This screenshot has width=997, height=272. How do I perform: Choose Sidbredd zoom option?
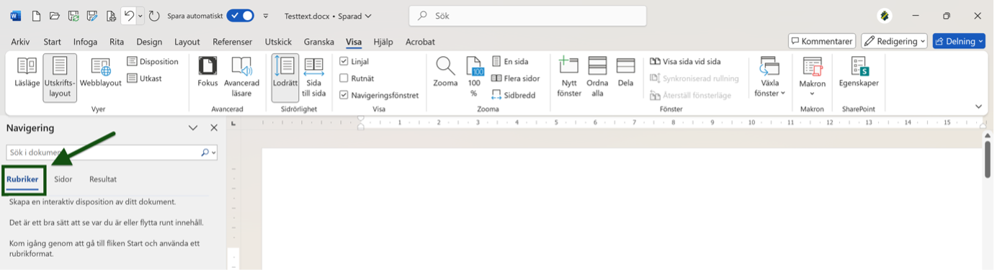click(513, 95)
